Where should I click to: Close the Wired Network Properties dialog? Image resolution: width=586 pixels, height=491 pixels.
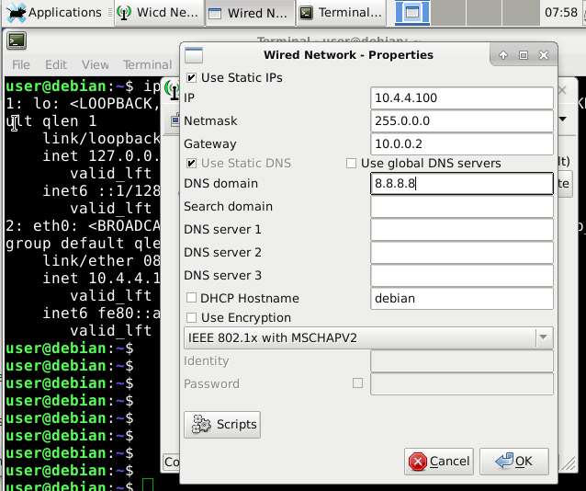click(544, 55)
